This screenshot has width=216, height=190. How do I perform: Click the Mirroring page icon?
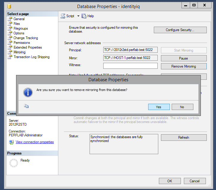tap(10, 52)
